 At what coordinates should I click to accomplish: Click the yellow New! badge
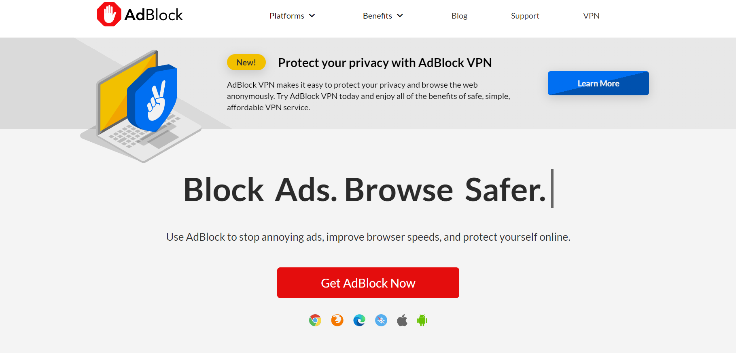click(246, 63)
